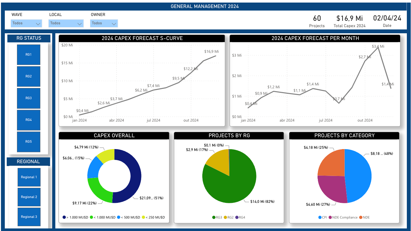Click the Regional 3 slicer tile

[x=29, y=217]
